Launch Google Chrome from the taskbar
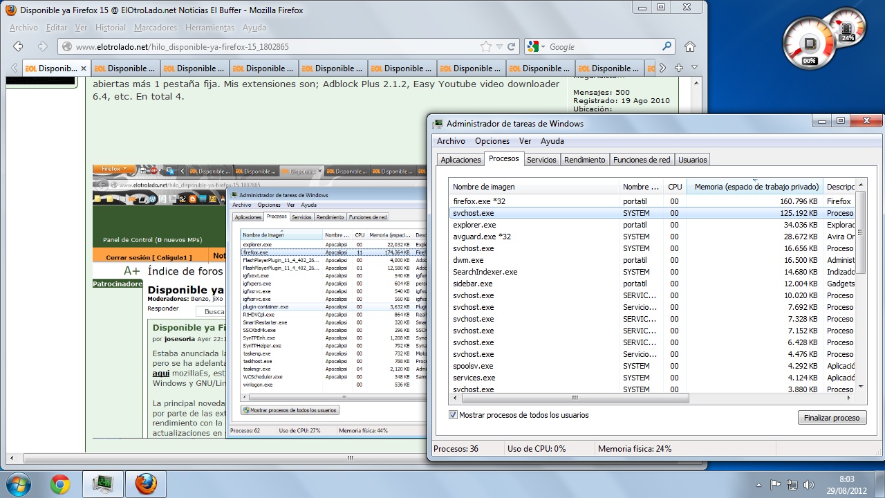 tap(60, 484)
